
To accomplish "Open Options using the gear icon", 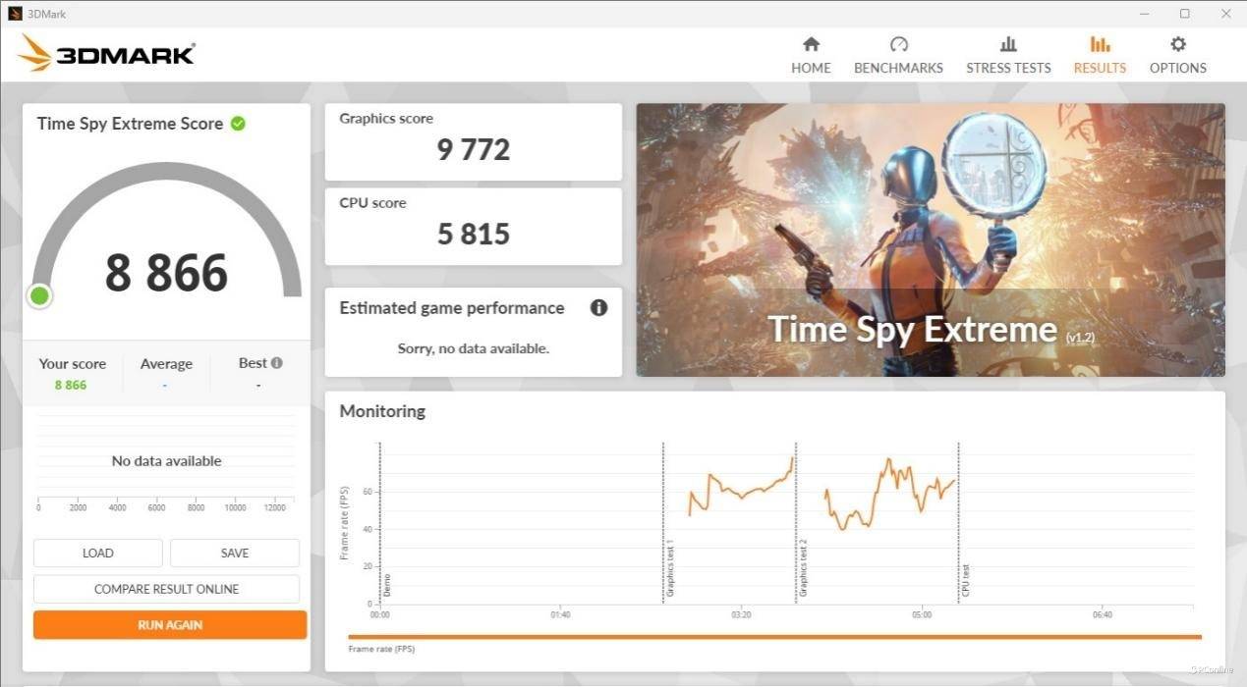I will coord(1177,44).
